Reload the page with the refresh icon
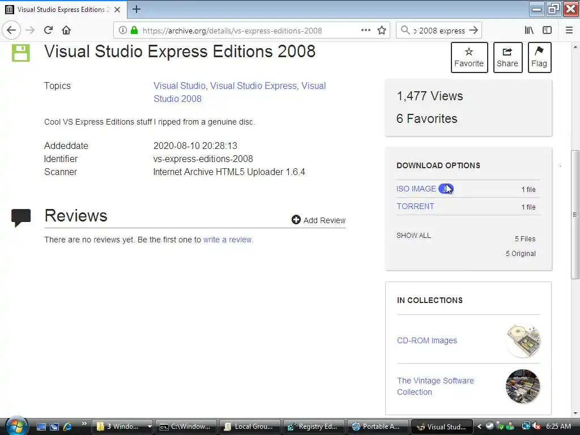 (49, 31)
